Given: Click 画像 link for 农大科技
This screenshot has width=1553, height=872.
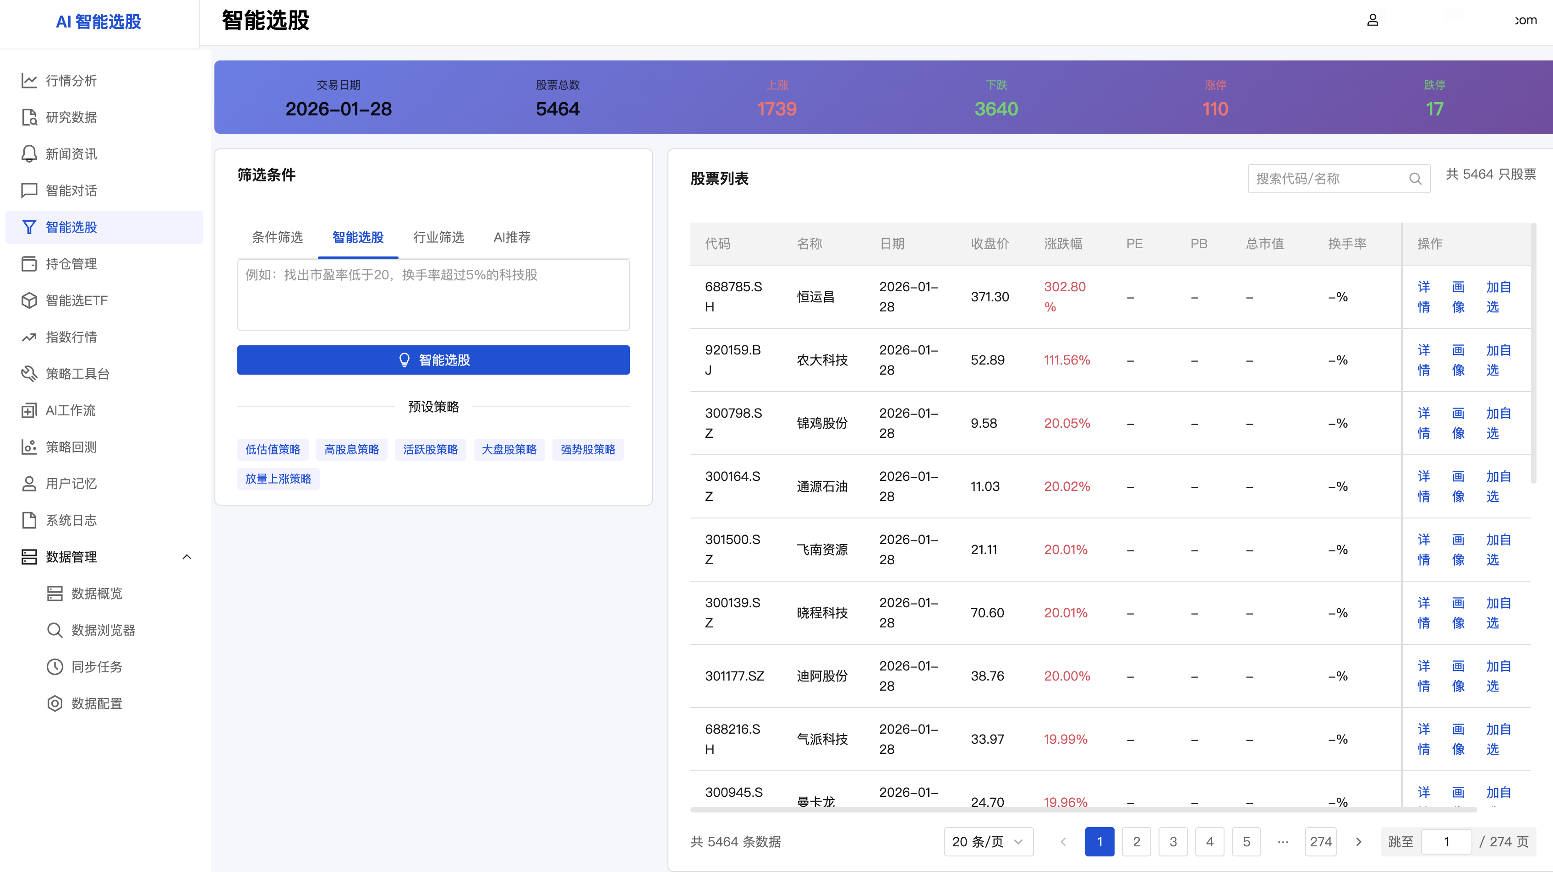Looking at the screenshot, I should 1458,360.
